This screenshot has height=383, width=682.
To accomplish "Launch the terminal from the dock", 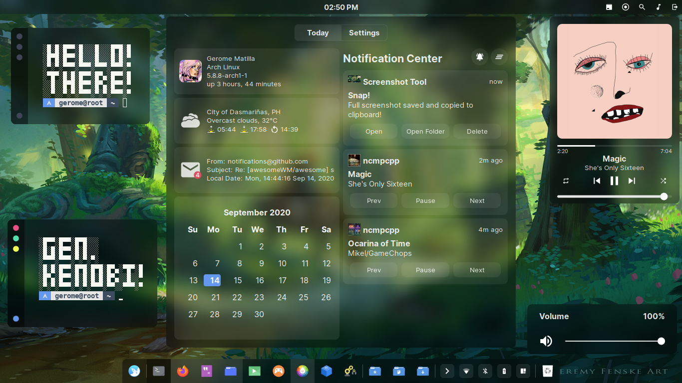I will (158, 371).
